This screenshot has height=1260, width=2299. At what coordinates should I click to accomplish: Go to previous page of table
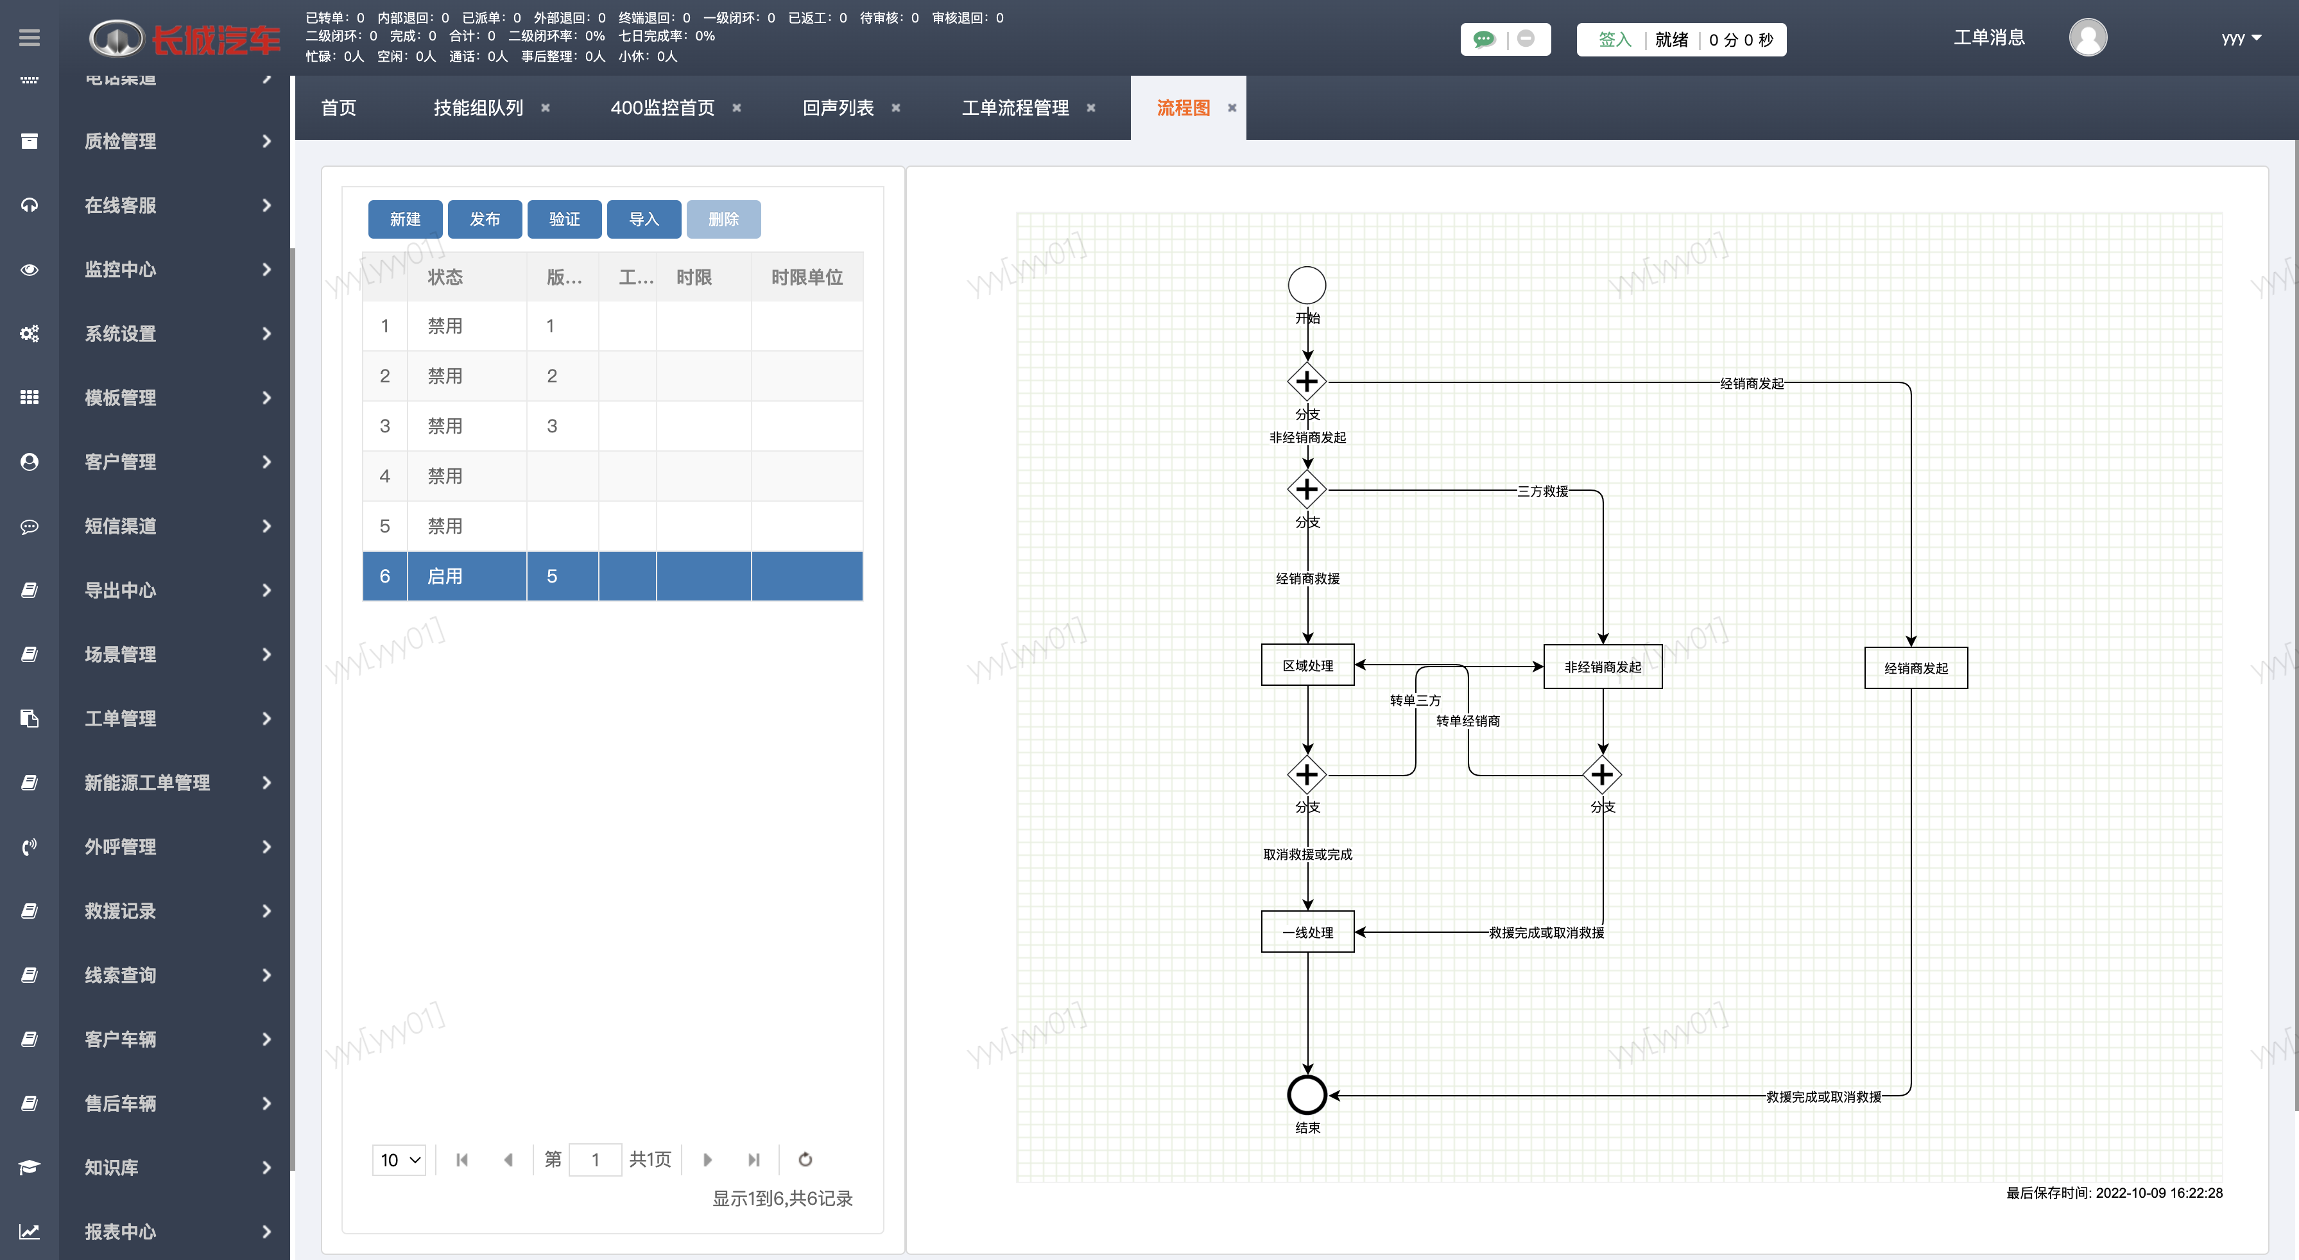pyautogui.click(x=508, y=1159)
